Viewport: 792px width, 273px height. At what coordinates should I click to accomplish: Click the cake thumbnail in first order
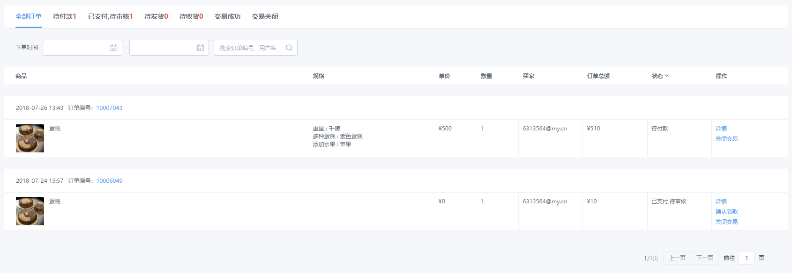30,138
